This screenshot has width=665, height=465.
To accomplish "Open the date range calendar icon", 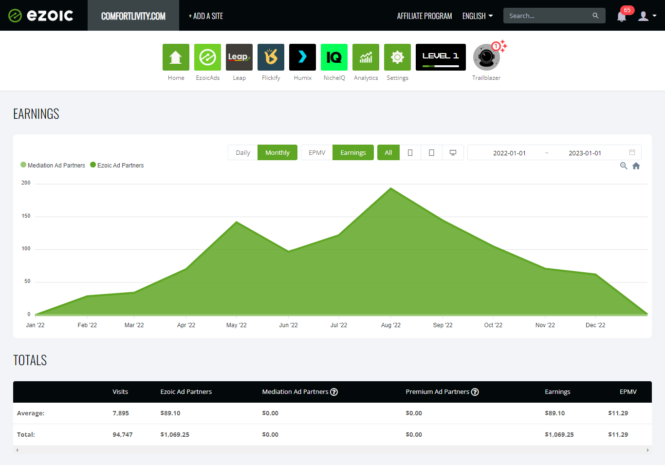I will pyautogui.click(x=632, y=152).
